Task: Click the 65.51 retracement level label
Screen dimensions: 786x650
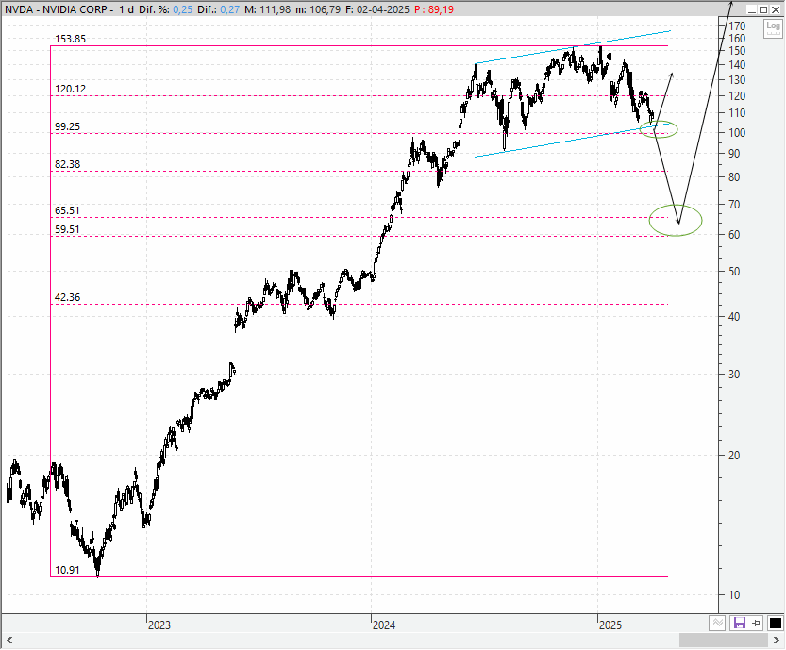Action: pos(67,211)
